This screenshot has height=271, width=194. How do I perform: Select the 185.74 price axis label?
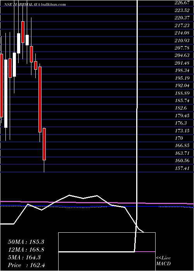182,101
